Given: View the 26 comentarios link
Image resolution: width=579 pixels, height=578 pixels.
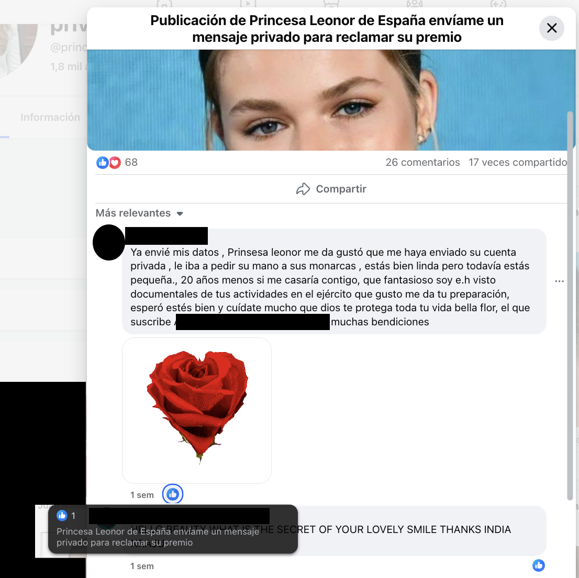Looking at the screenshot, I should [x=422, y=162].
